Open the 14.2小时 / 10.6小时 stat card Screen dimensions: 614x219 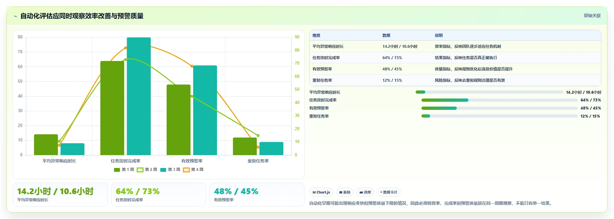60,194
